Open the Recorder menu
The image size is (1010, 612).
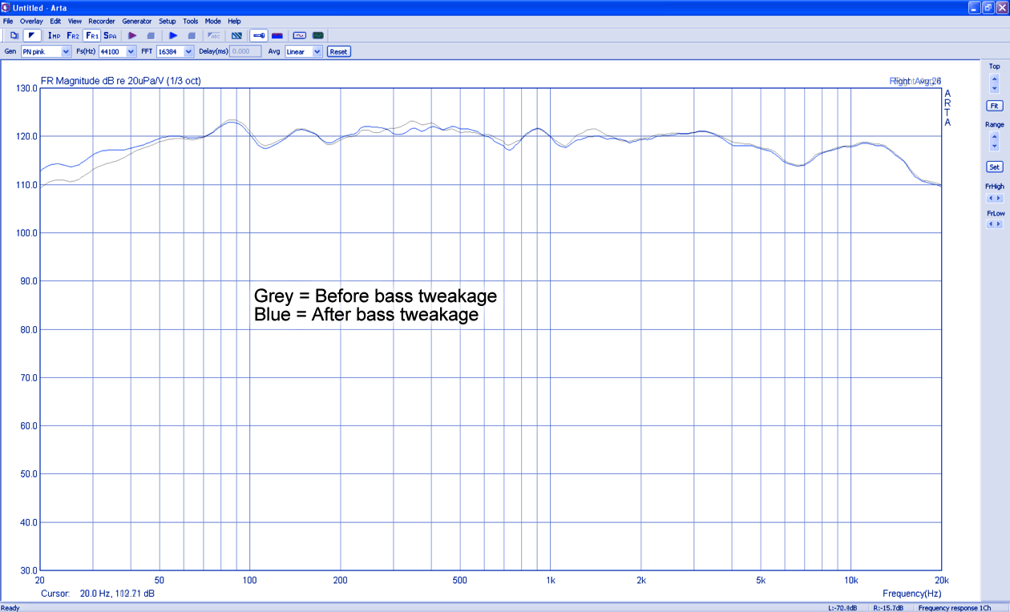(102, 21)
